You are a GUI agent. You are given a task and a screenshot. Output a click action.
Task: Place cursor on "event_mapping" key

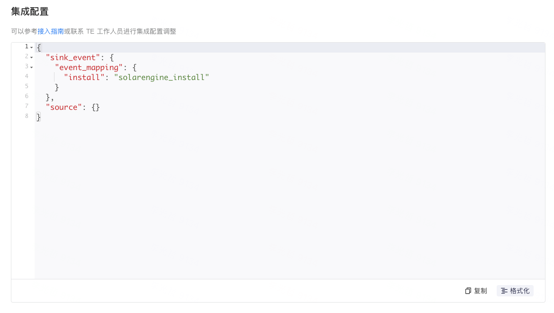click(x=89, y=67)
